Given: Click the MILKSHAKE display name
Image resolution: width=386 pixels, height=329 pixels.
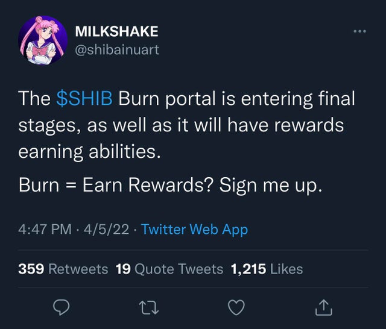Looking at the screenshot, I should tap(116, 31).
